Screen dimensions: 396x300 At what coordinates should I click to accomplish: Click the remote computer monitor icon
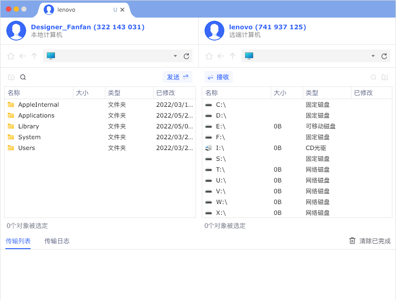249,56
